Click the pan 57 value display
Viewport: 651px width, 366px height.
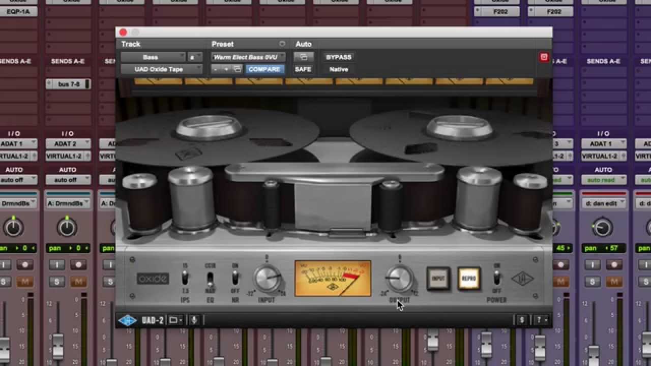point(603,248)
